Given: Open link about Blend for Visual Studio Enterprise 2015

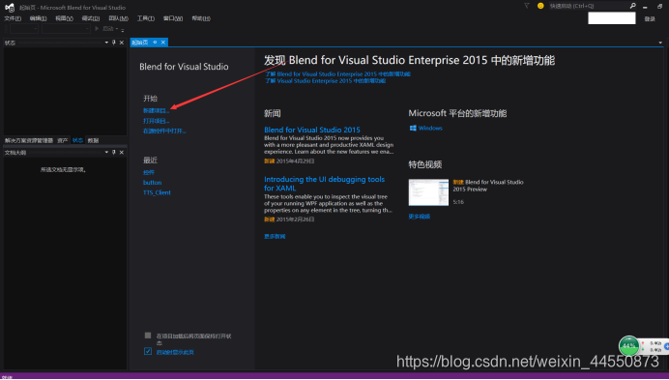Looking at the screenshot, I should pyautogui.click(x=337, y=73).
